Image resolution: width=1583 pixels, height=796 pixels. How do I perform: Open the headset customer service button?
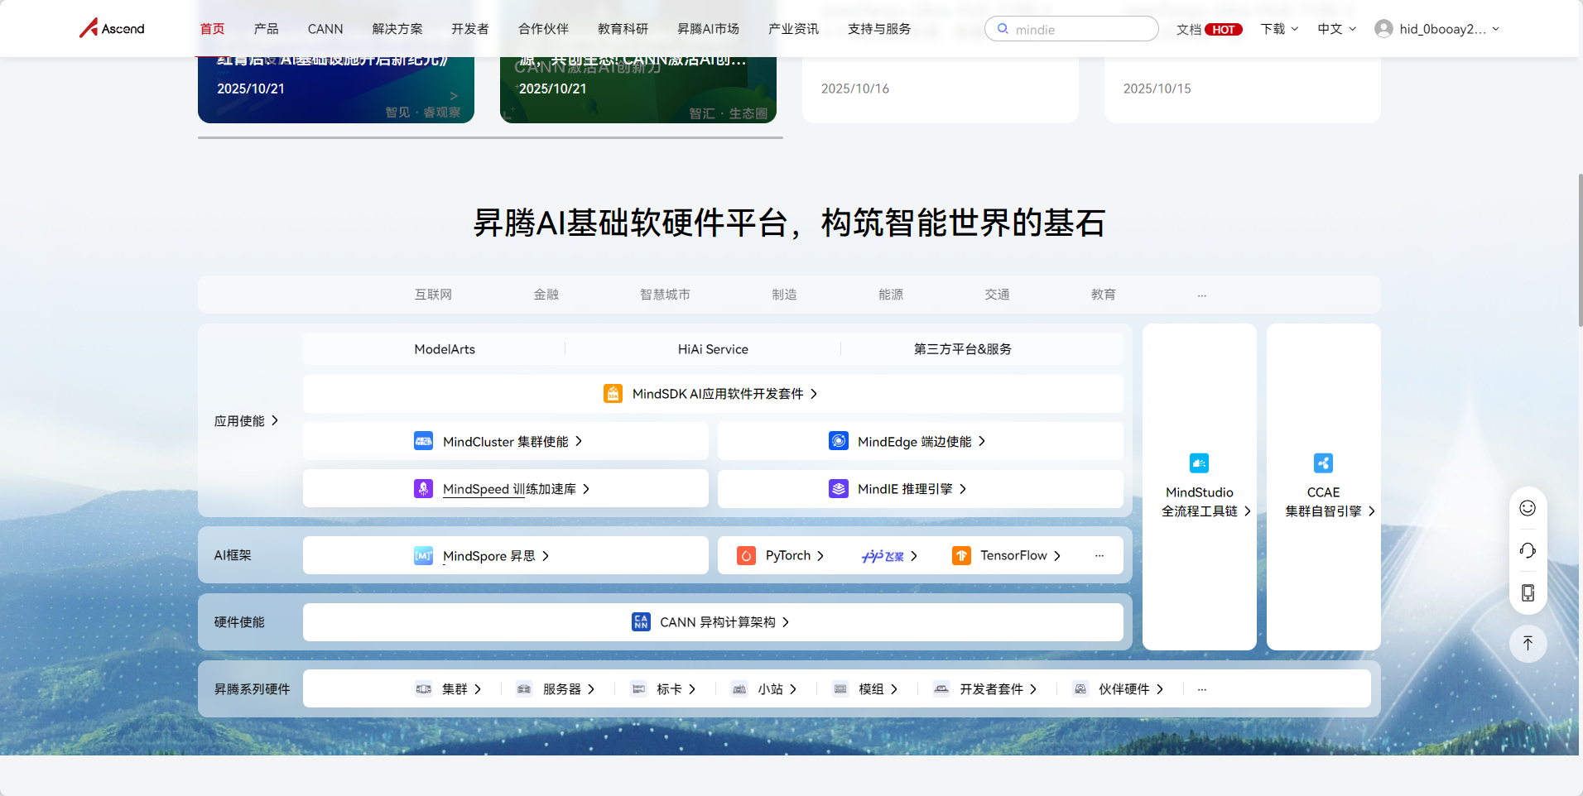pos(1528,550)
